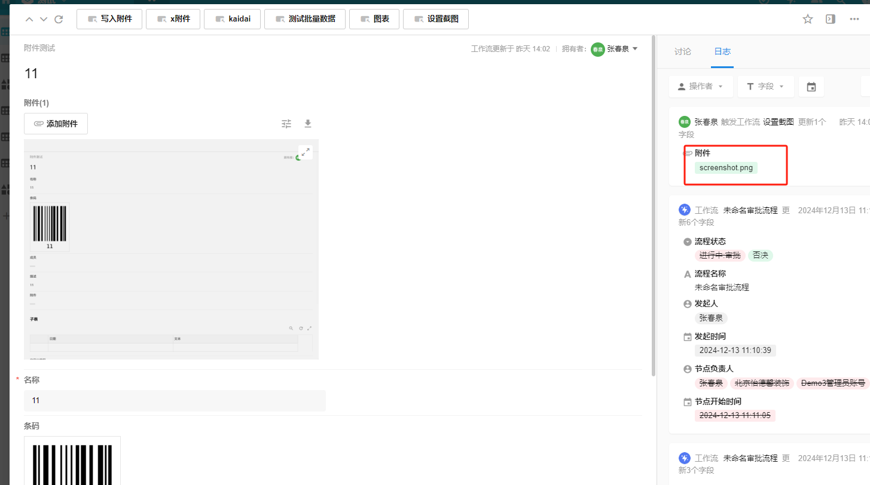
Task: Collapse the right side panel icon
Action: pos(831,19)
